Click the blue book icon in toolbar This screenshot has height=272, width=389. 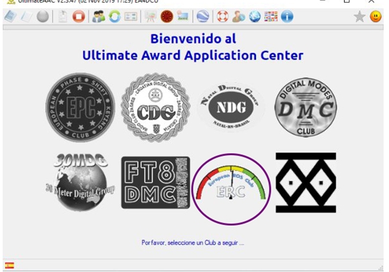(x=11, y=17)
